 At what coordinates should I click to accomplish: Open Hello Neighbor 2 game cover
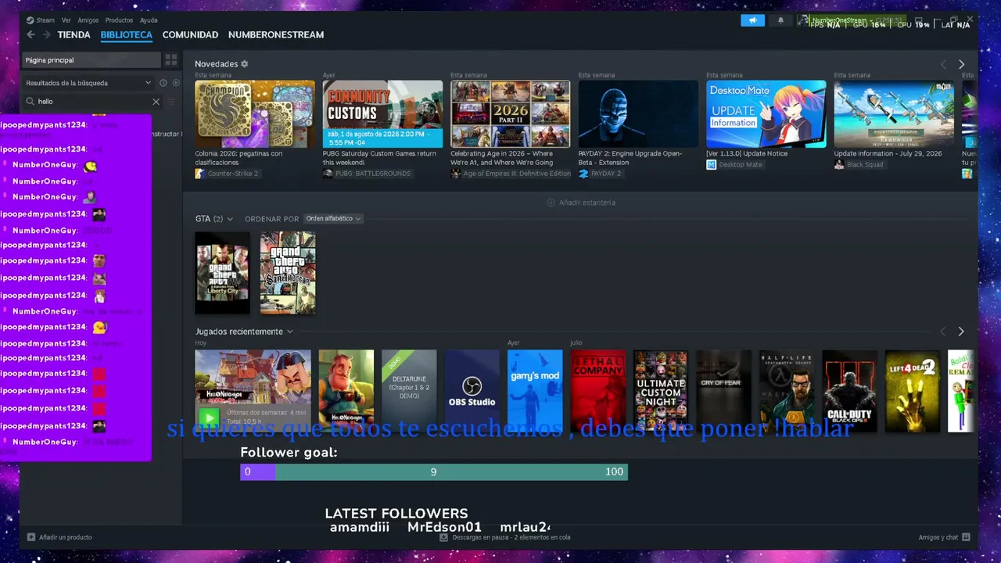[x=346, y=391]
